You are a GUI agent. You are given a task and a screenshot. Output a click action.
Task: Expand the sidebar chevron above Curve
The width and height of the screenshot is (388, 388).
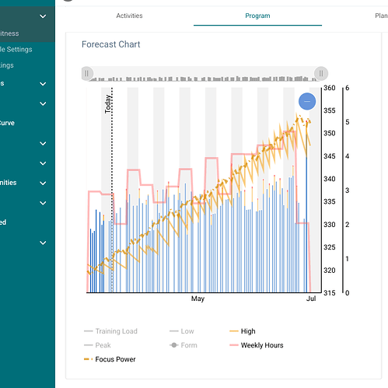point(43,103)
